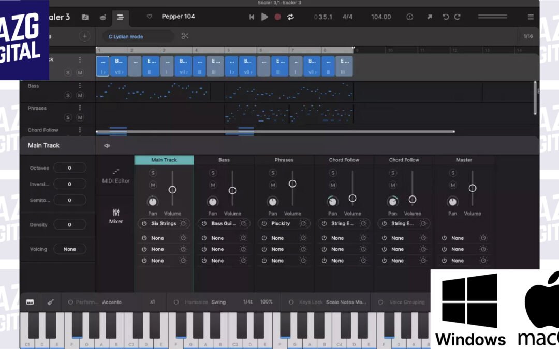The height and width of the screenshot is (349, 559).
Task: Click the metronome circle icon
Action: point(409,17)
